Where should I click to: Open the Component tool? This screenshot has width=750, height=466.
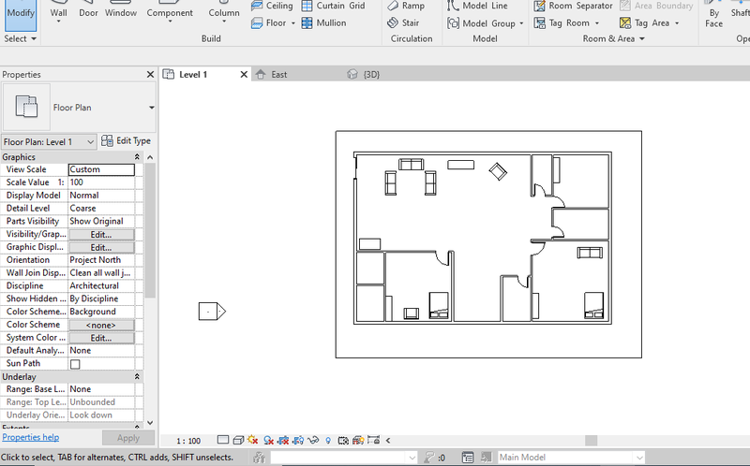(x=170, y=13)
